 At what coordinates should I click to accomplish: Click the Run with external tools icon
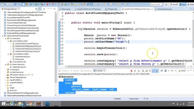pos(42,4)
